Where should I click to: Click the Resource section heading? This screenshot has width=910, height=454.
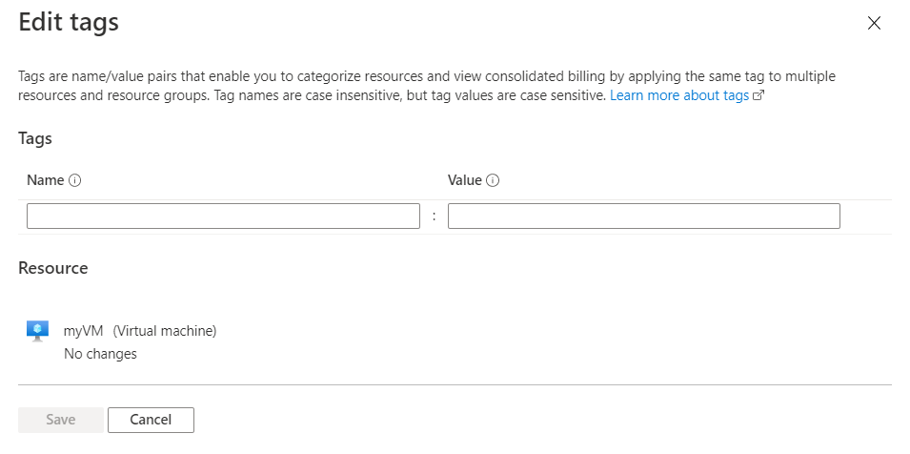pyautogui.click(x=53, y=268)
